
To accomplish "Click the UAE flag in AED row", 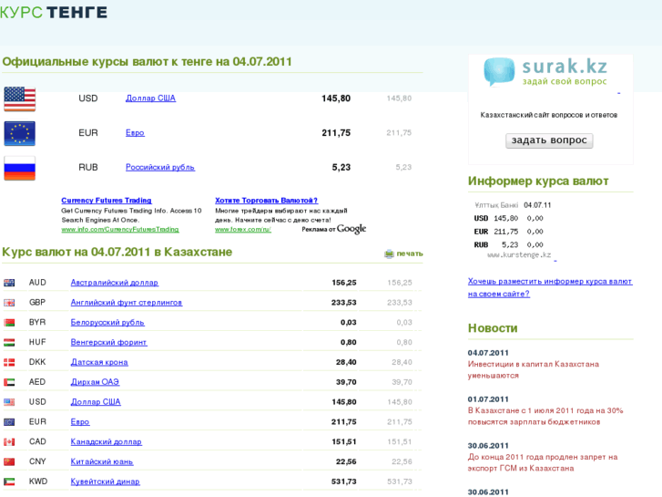I will pos(9,382).
